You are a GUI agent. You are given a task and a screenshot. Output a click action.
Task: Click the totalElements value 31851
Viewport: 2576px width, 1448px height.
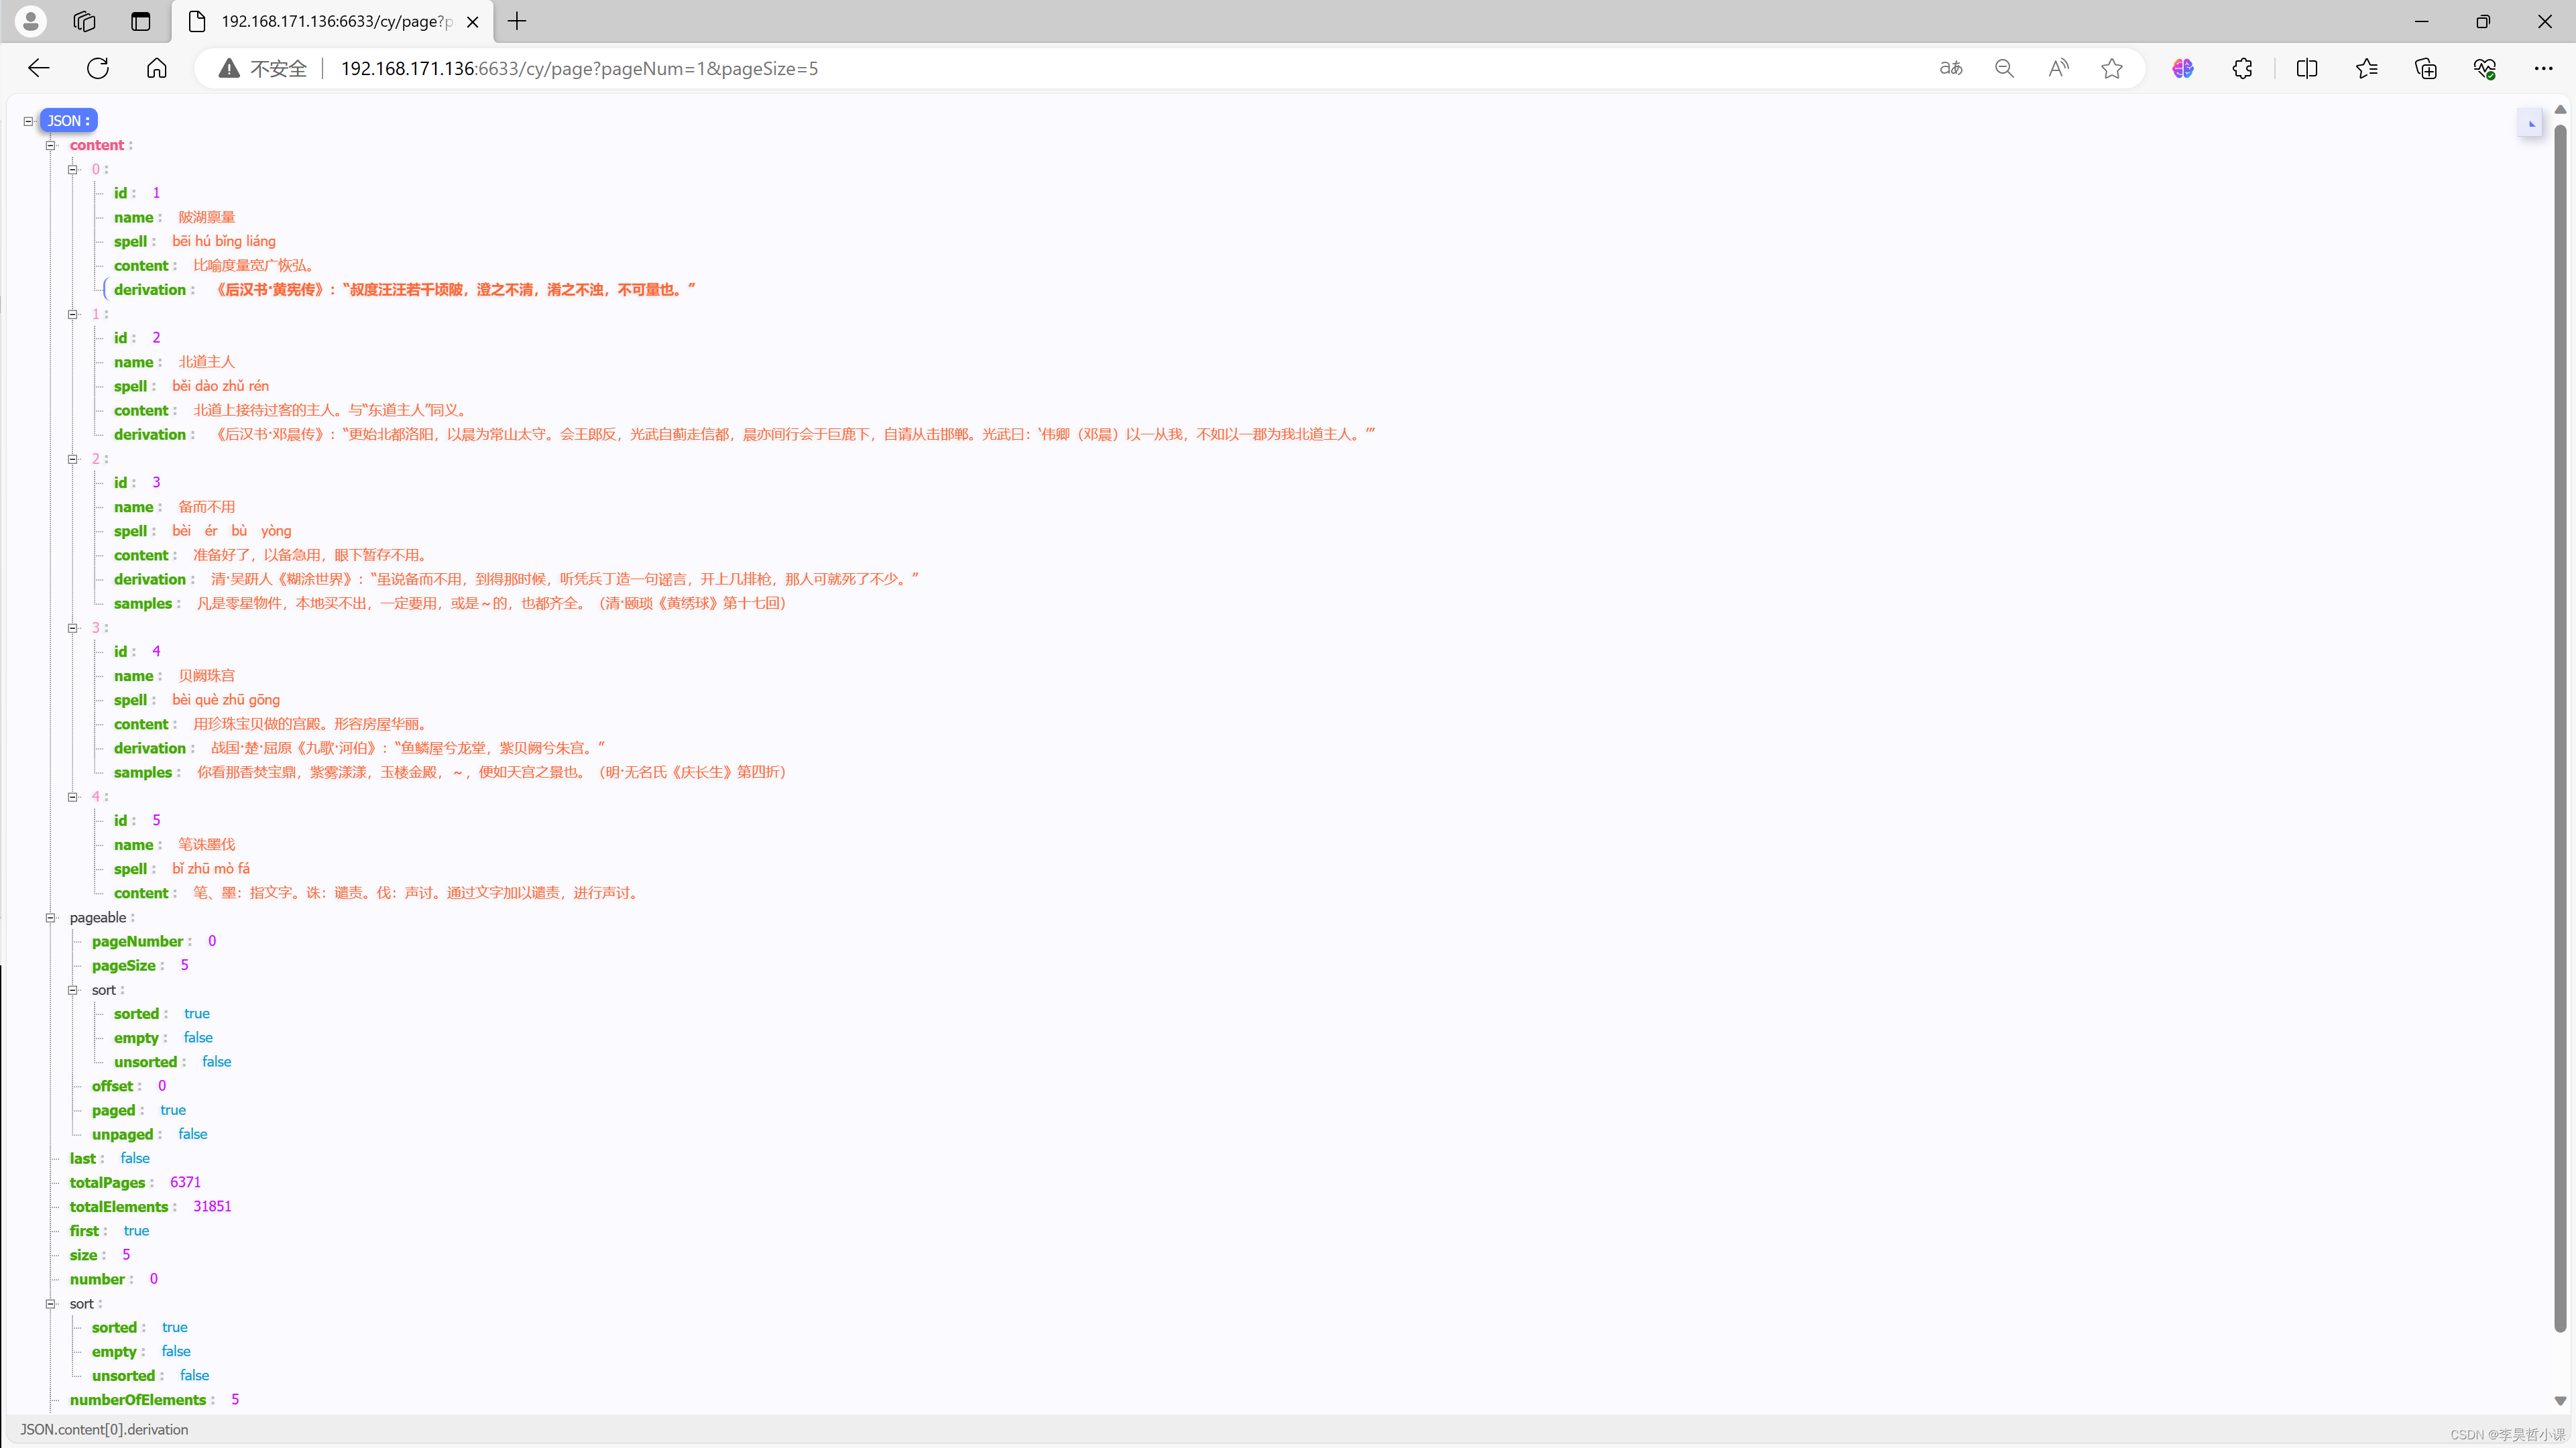[x=212, y=1206]
